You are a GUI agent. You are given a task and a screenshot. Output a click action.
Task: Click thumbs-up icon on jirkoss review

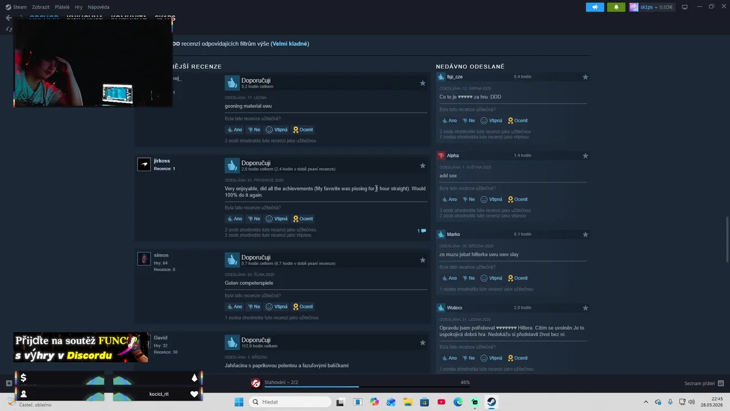pos(232,166)
